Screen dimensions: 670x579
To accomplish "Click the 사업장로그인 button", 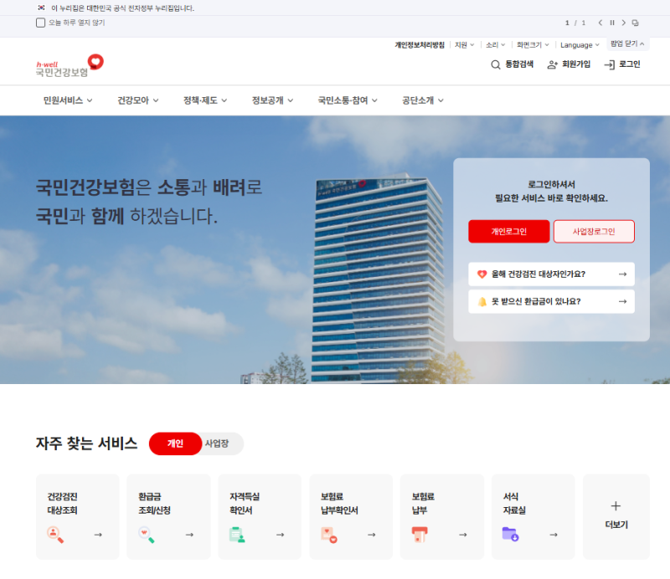I will [x=594, y=232].
